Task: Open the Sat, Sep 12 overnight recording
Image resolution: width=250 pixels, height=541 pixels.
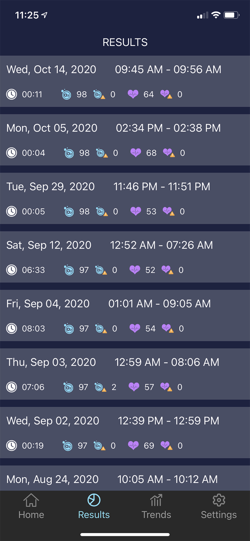Action: click(x=125, y=257)
